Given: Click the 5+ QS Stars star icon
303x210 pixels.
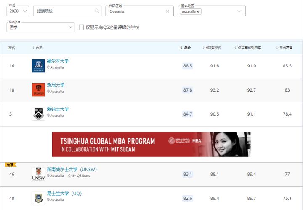Looking at the screenshot, I should pyautogui.click(x=69, y=176).
